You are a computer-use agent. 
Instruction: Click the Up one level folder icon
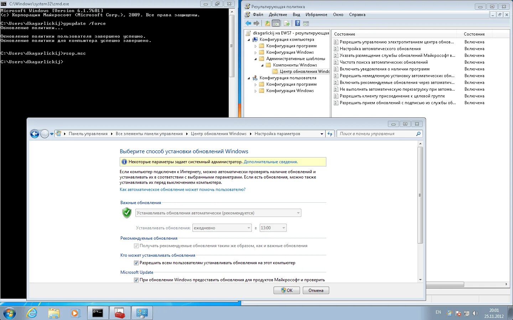267,23
